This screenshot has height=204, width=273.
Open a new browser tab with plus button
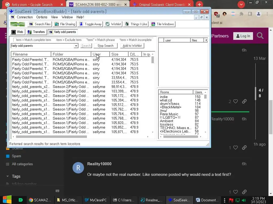(x=199, y=5)
